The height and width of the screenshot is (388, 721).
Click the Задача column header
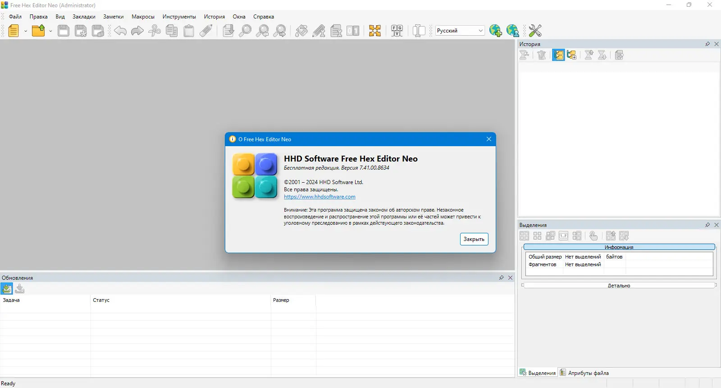pyautogui.click(x=46, y=300)
